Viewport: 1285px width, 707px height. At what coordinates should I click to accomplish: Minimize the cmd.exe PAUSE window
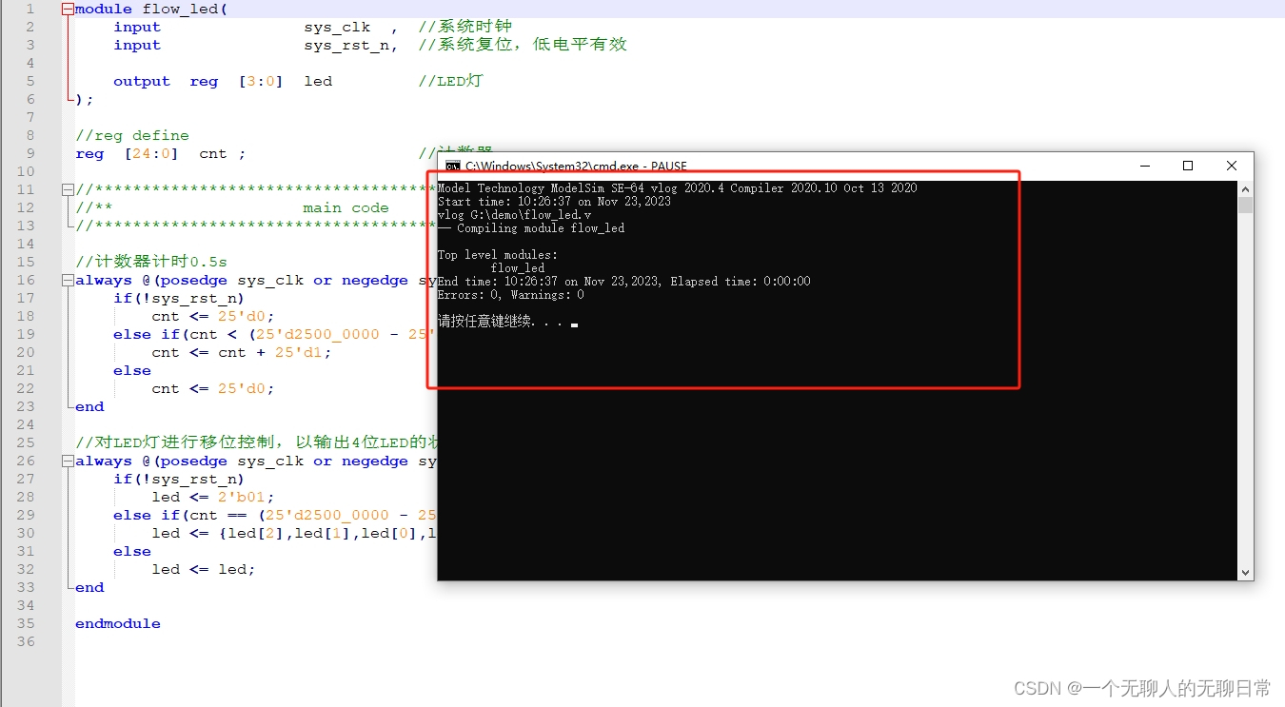point(1145,166)
